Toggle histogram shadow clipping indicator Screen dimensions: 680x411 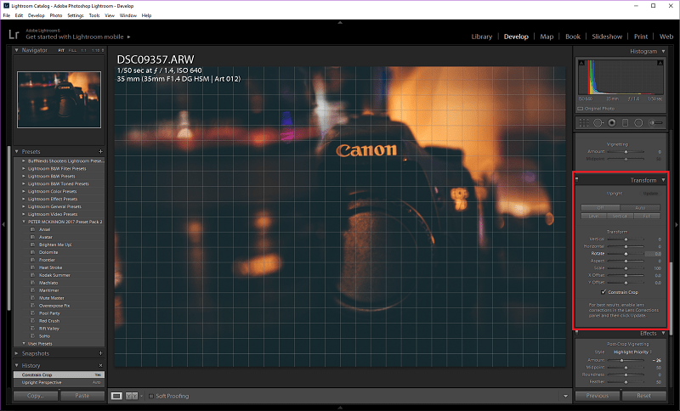[581, 63]
